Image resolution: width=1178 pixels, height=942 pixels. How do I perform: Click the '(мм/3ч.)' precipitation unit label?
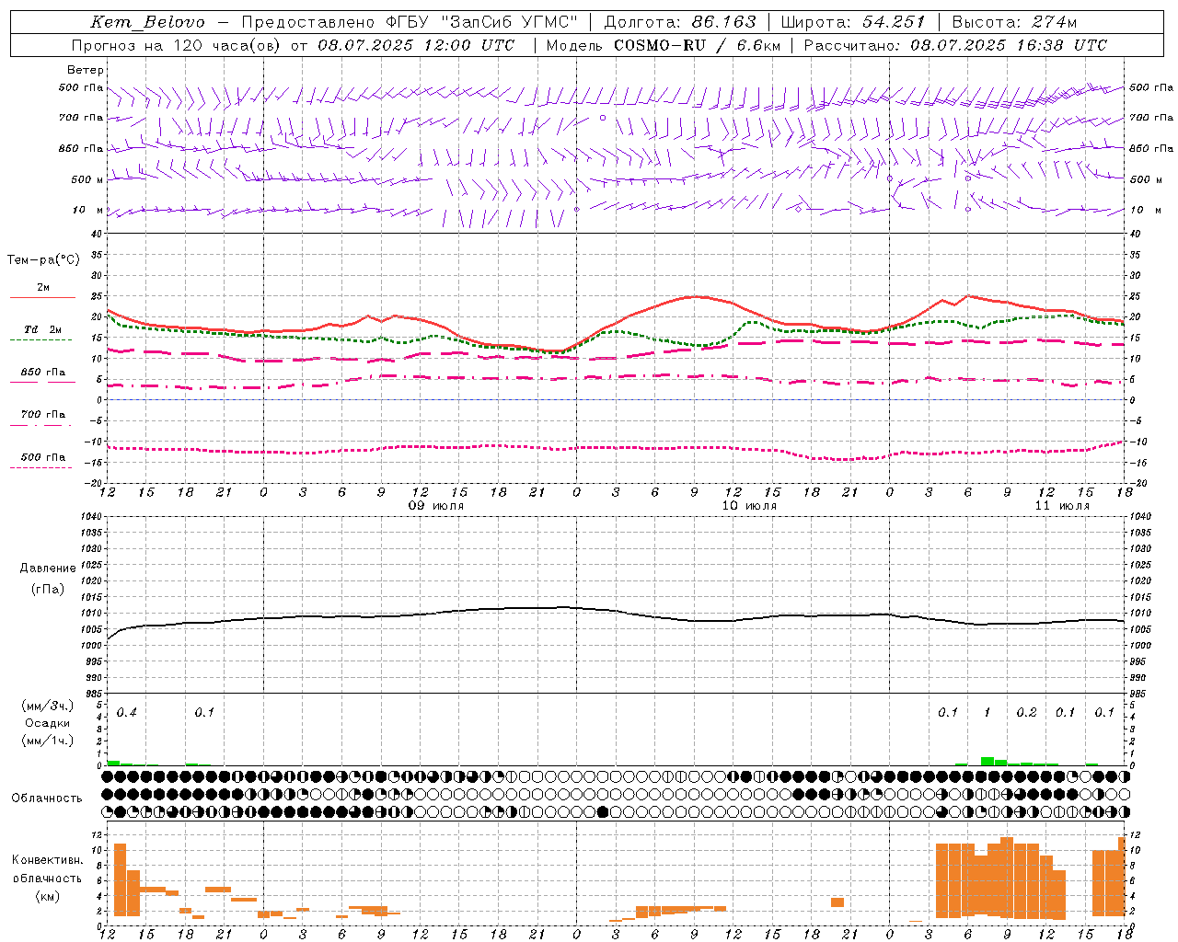(46, 706)
